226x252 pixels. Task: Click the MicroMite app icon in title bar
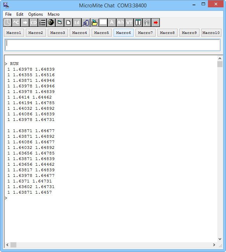(6, 5)
